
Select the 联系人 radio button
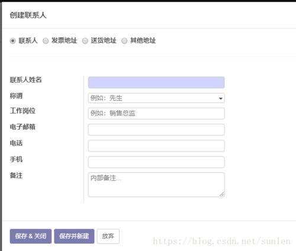coord(12,41)
